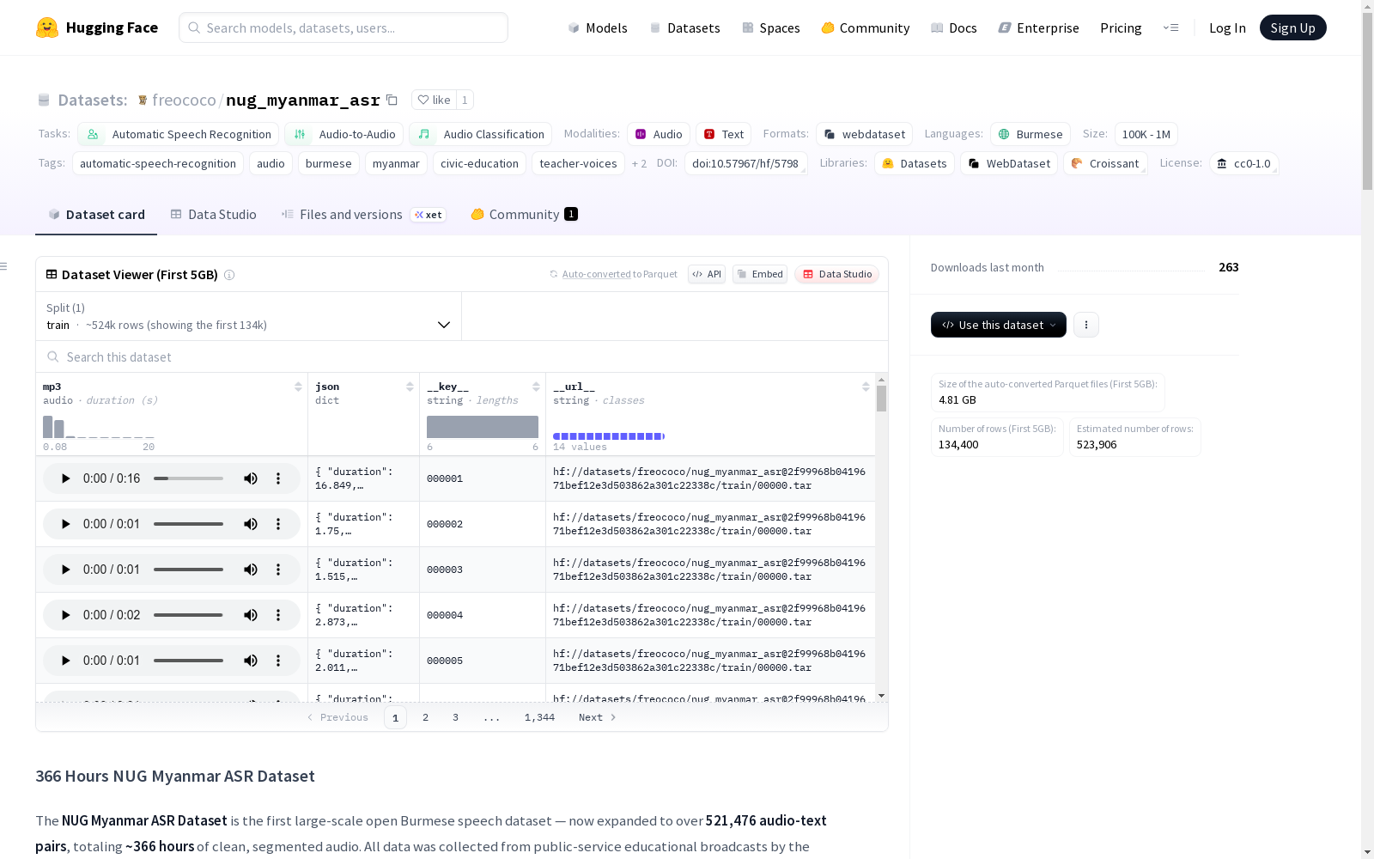Go to Next page of rows
The height and width of the screenshot is (859, 1374).
click(x=598, y=717)
